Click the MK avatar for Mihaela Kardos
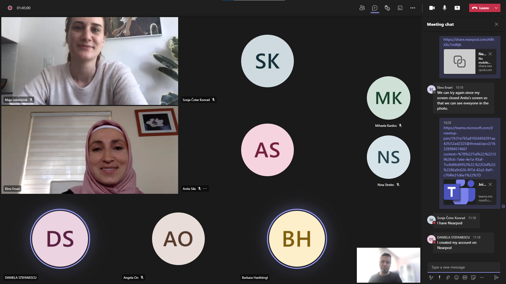Viewport: 506px width, 284px height. pos(388,98)
